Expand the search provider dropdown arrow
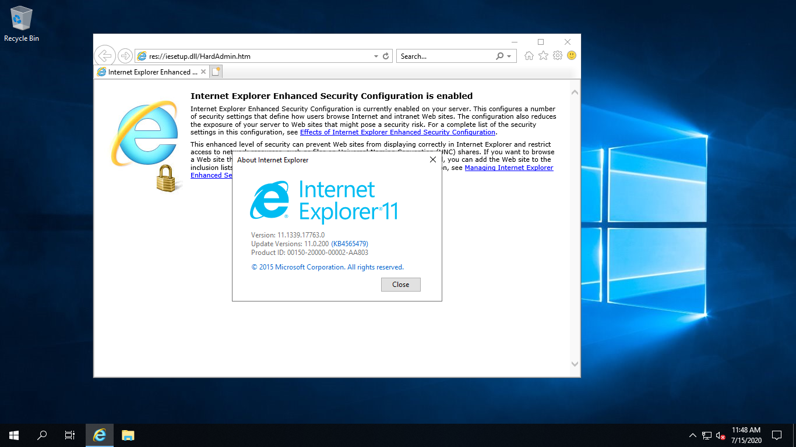The image size is (796, 447). 509,56
